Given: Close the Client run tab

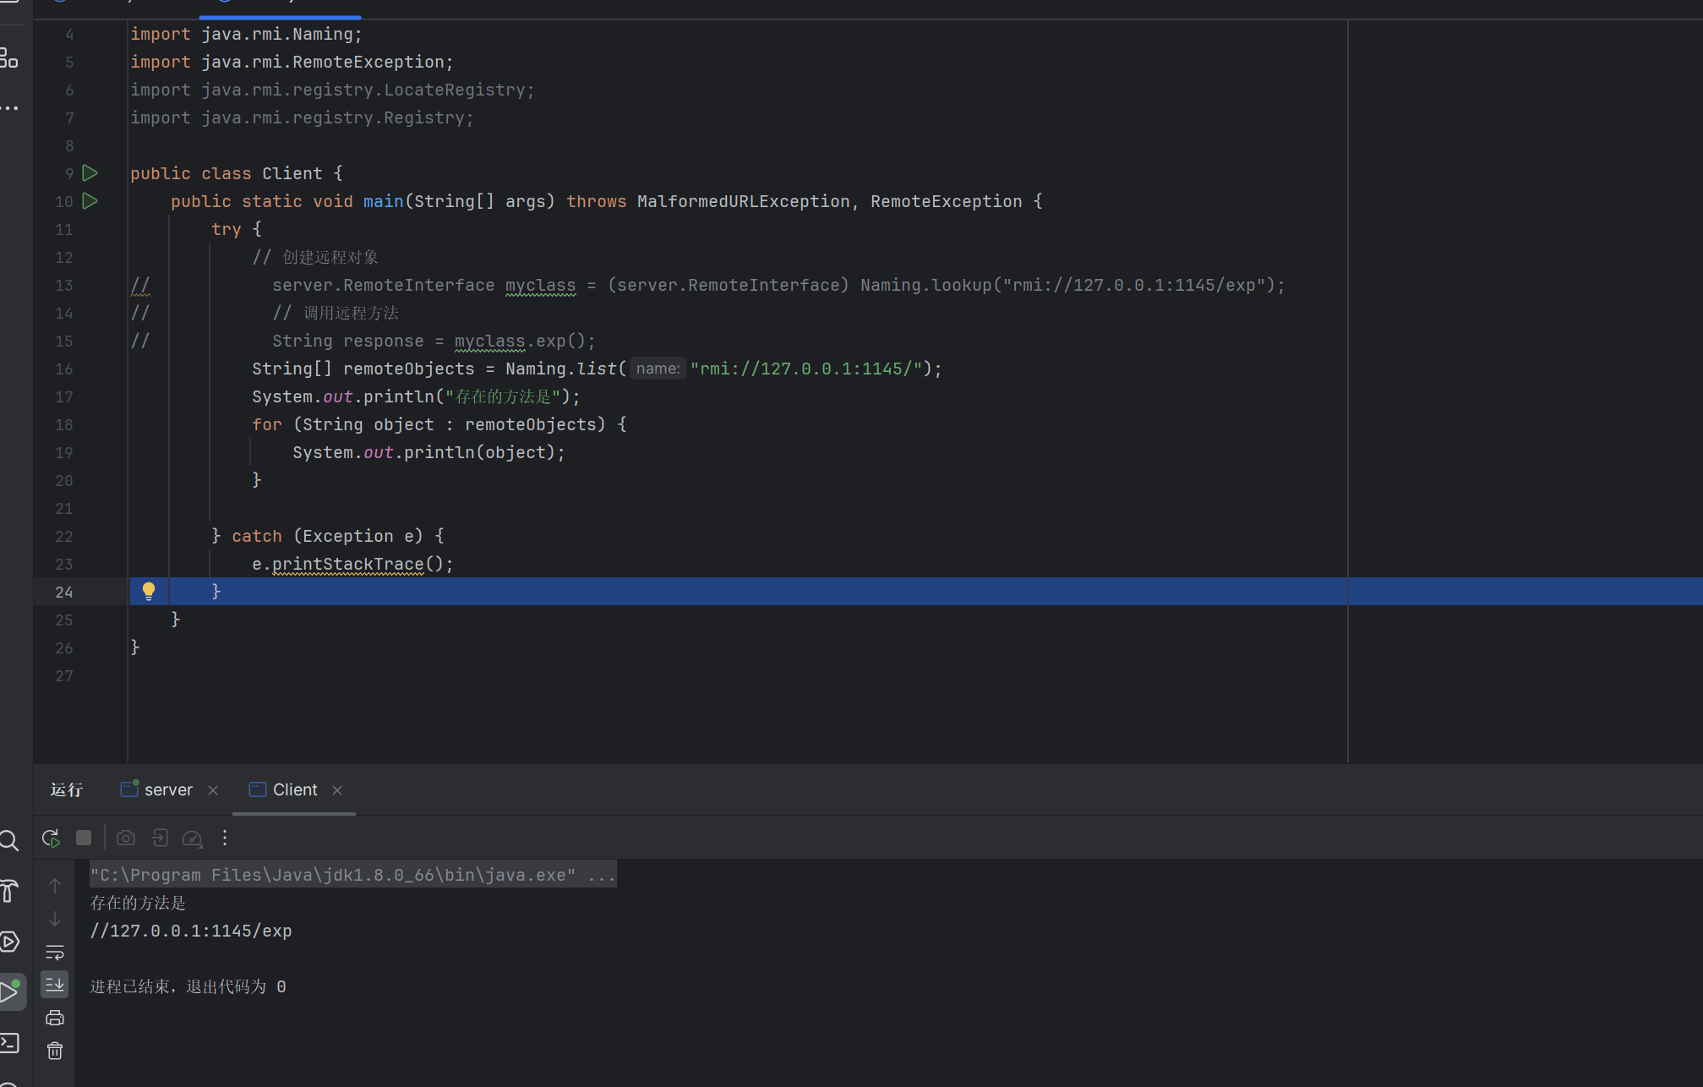Looking at the screenshot, I should pos(337,790).
